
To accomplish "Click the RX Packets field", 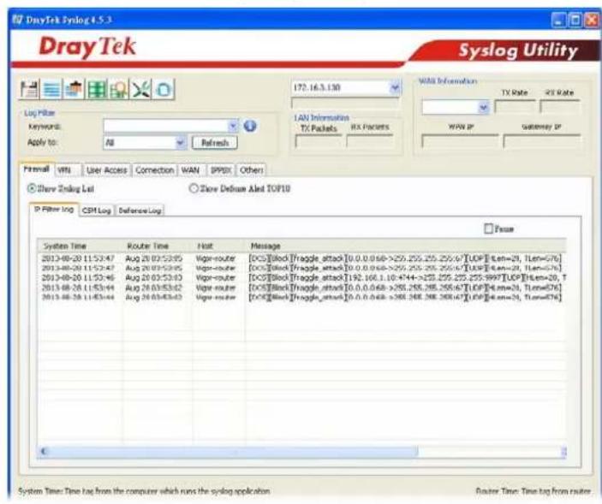I will point(370,142).
